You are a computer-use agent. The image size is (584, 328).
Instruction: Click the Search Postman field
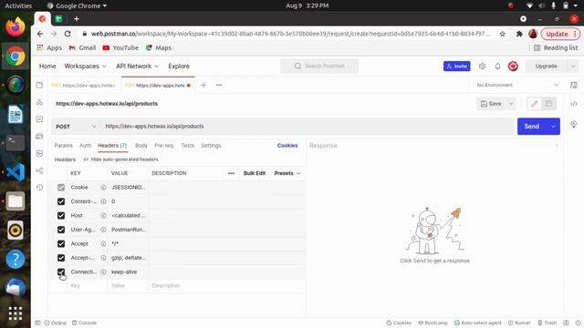tap(319, 67)
